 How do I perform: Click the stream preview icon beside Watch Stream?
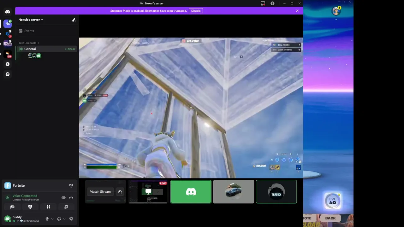(x=120, y=192)
